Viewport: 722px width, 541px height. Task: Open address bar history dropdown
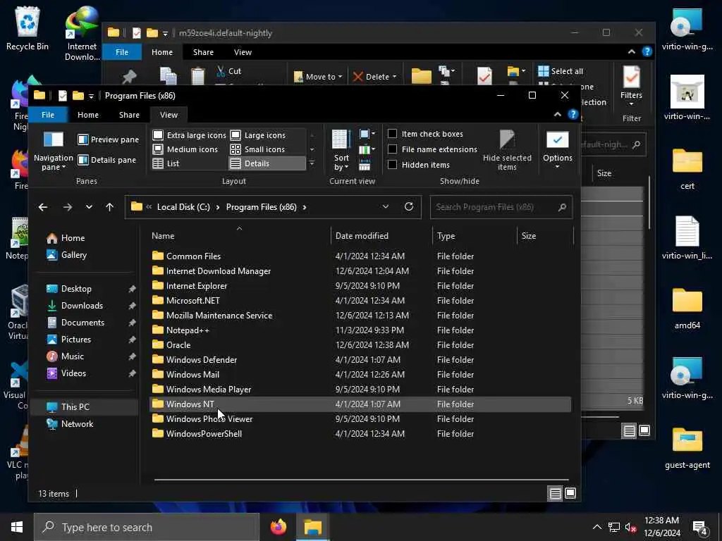[x=386, y=206]
